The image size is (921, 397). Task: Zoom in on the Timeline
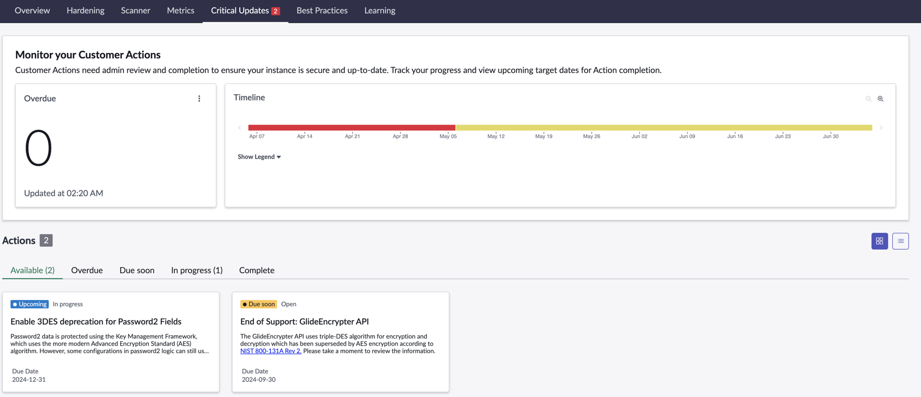pyautogui.click(x=880, y=99)
